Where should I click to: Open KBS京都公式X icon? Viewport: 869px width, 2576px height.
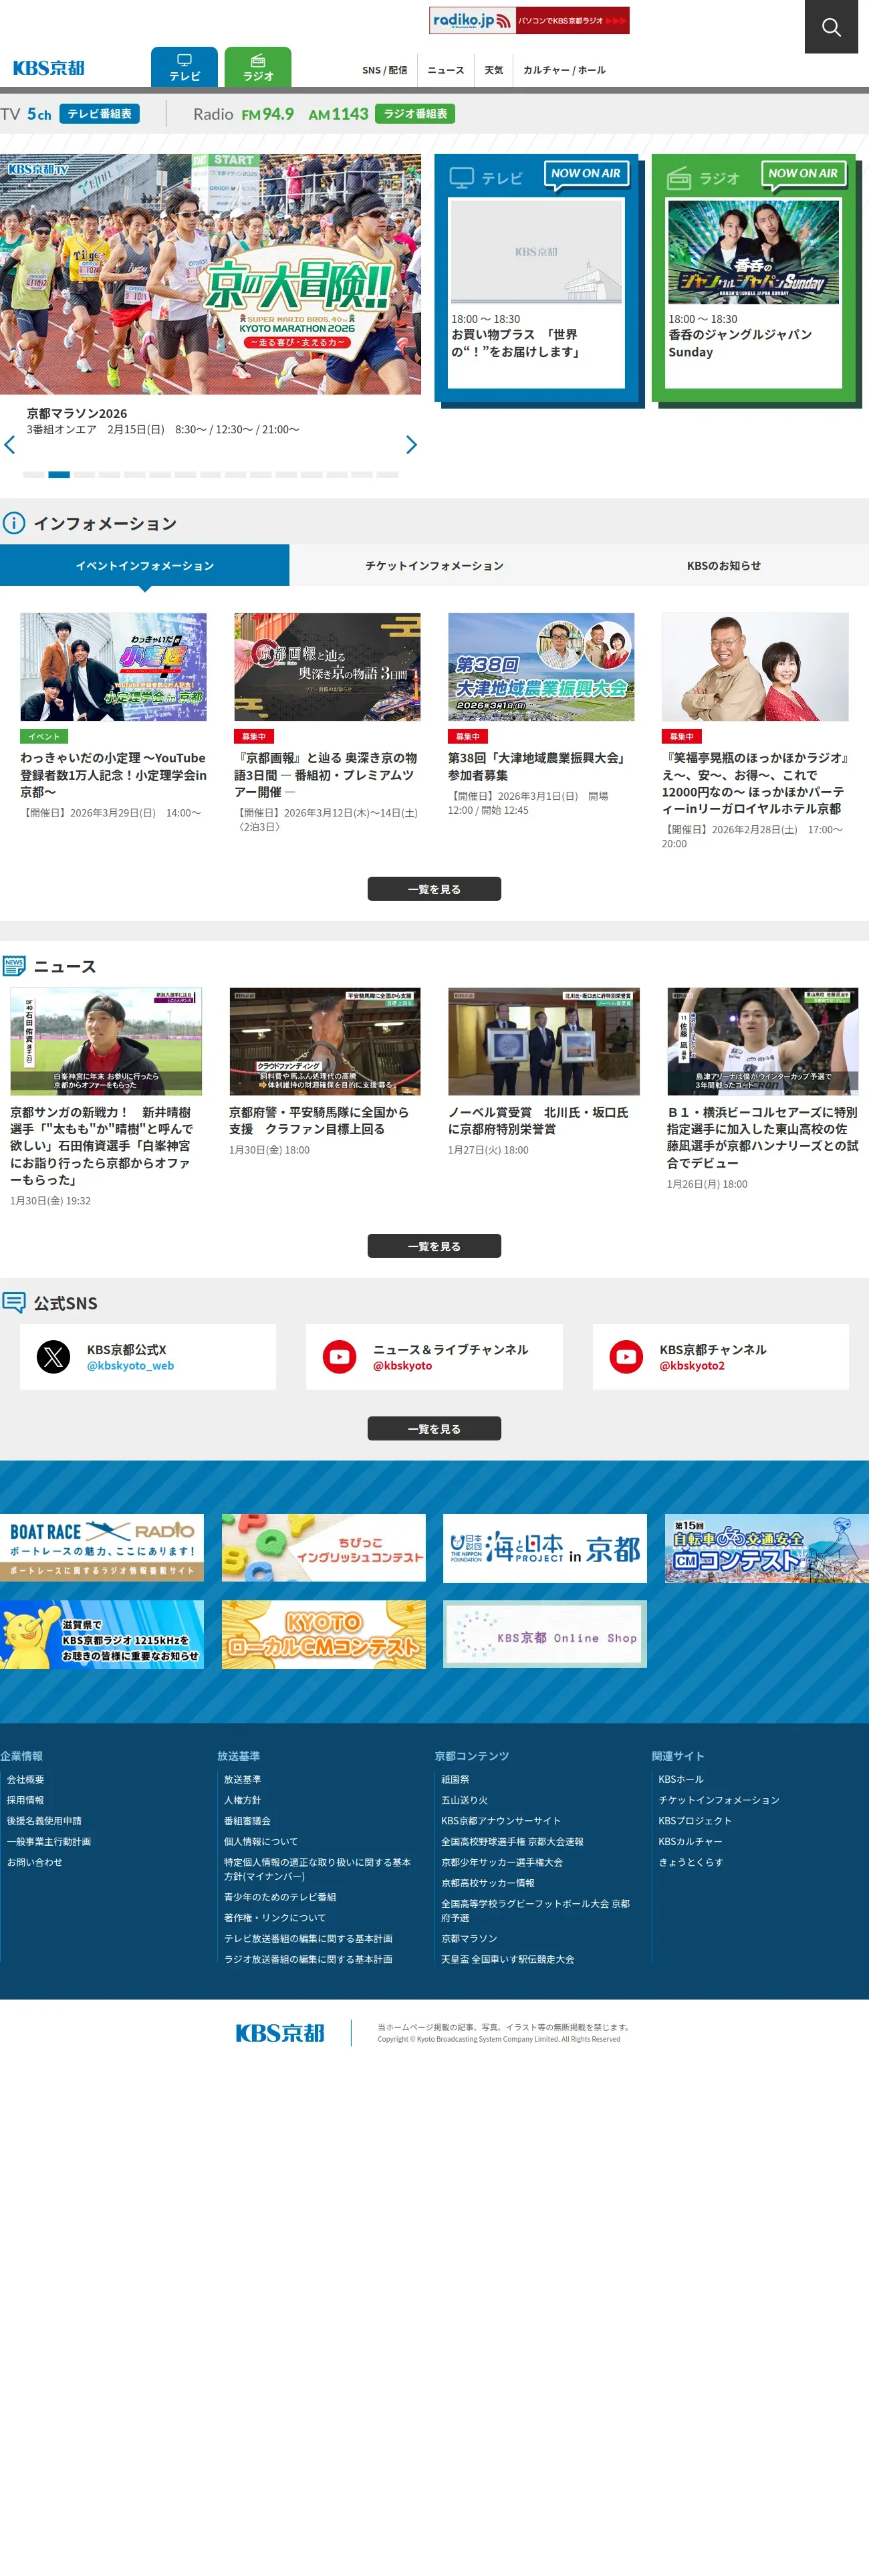coord(54,1357)
